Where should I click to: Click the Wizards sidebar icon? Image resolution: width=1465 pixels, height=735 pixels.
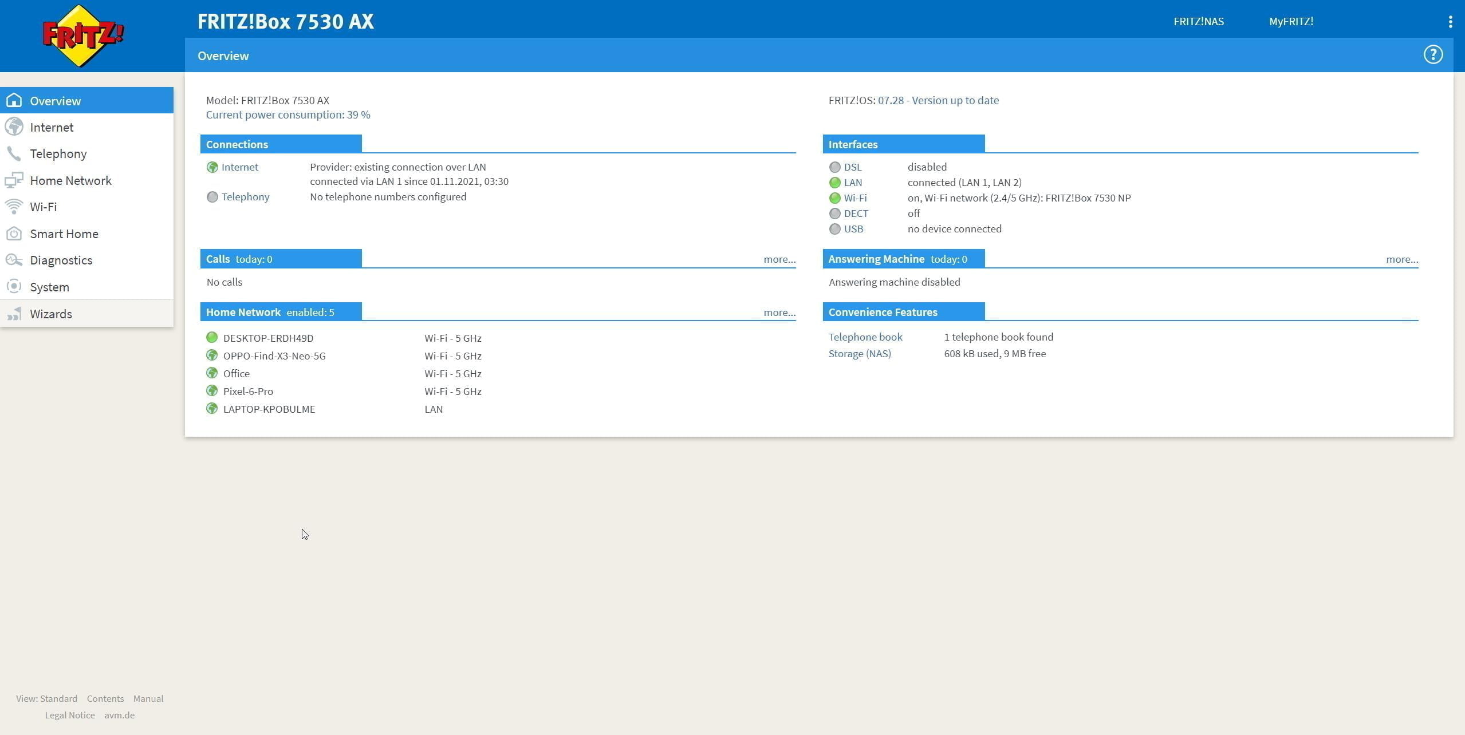coord(14,314)
